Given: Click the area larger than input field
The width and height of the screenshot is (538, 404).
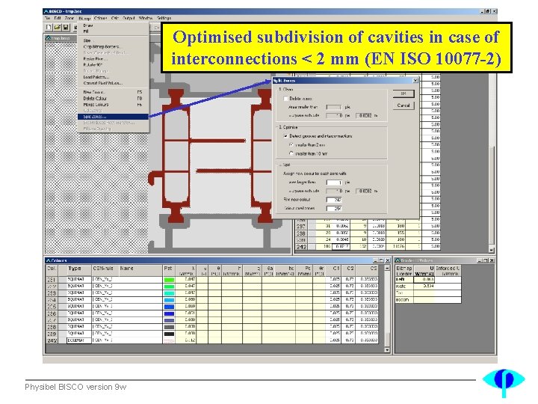Looking at the screenshot, I should click(x=334, y=183).
